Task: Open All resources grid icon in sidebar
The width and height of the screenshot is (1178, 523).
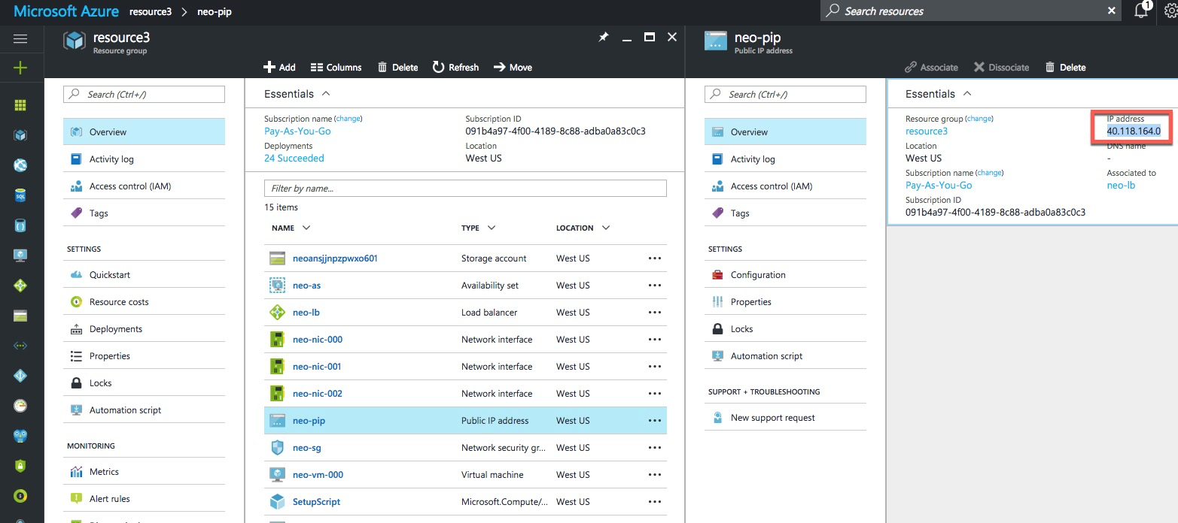Action: [20, 105]
